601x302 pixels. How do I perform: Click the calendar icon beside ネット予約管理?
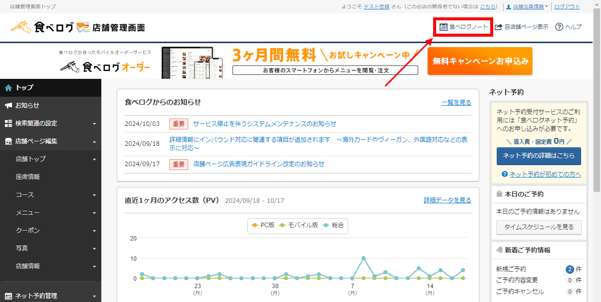[8, 296]
